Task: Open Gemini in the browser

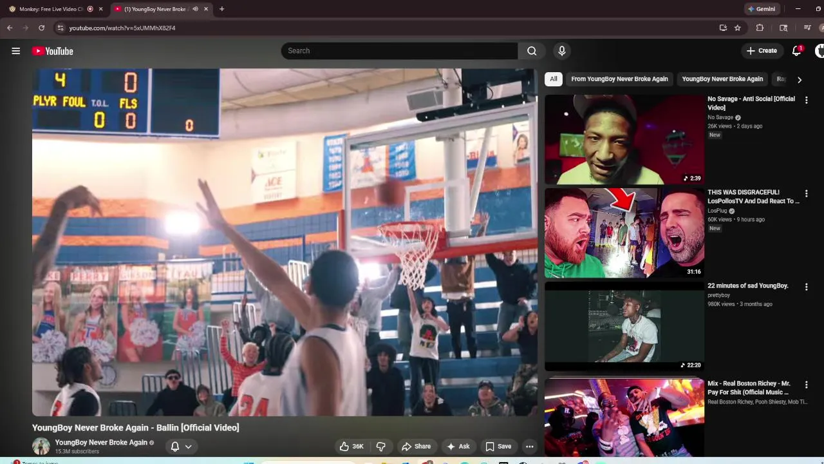Action: [x=762, y=9]
